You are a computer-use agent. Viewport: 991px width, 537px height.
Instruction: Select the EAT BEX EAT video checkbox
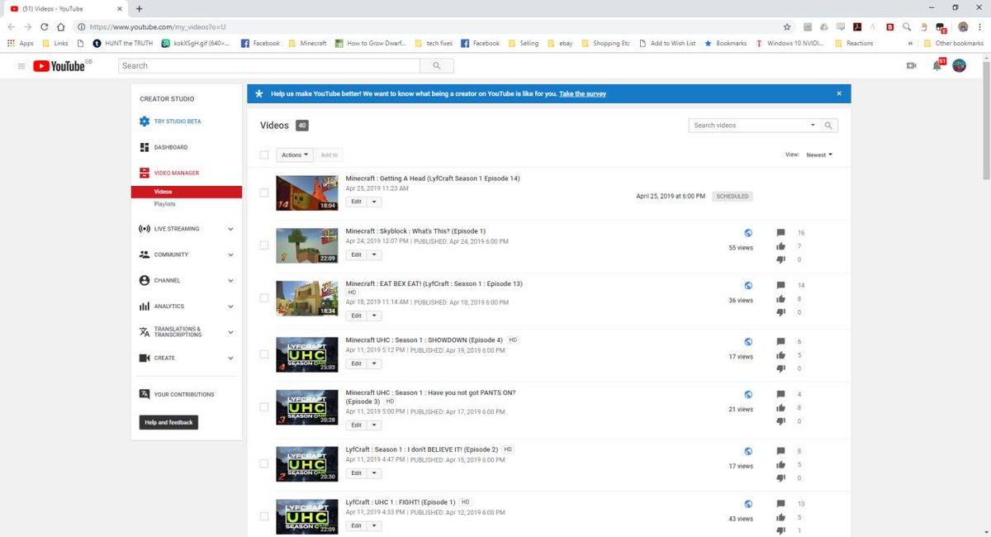pos(264,298)
